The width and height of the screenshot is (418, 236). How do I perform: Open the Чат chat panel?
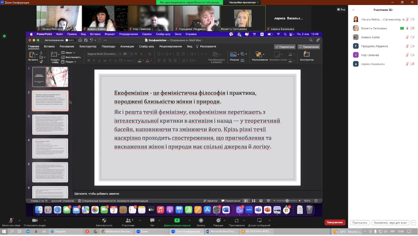152,221
